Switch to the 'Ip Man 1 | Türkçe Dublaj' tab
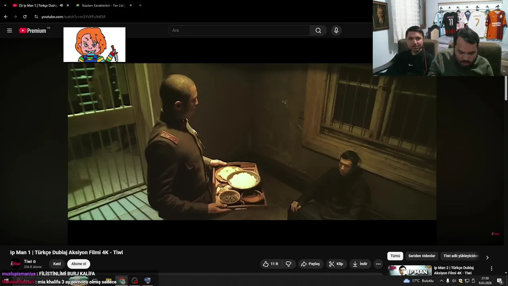This screenshot has height=286, width=508. pos(38,6)
